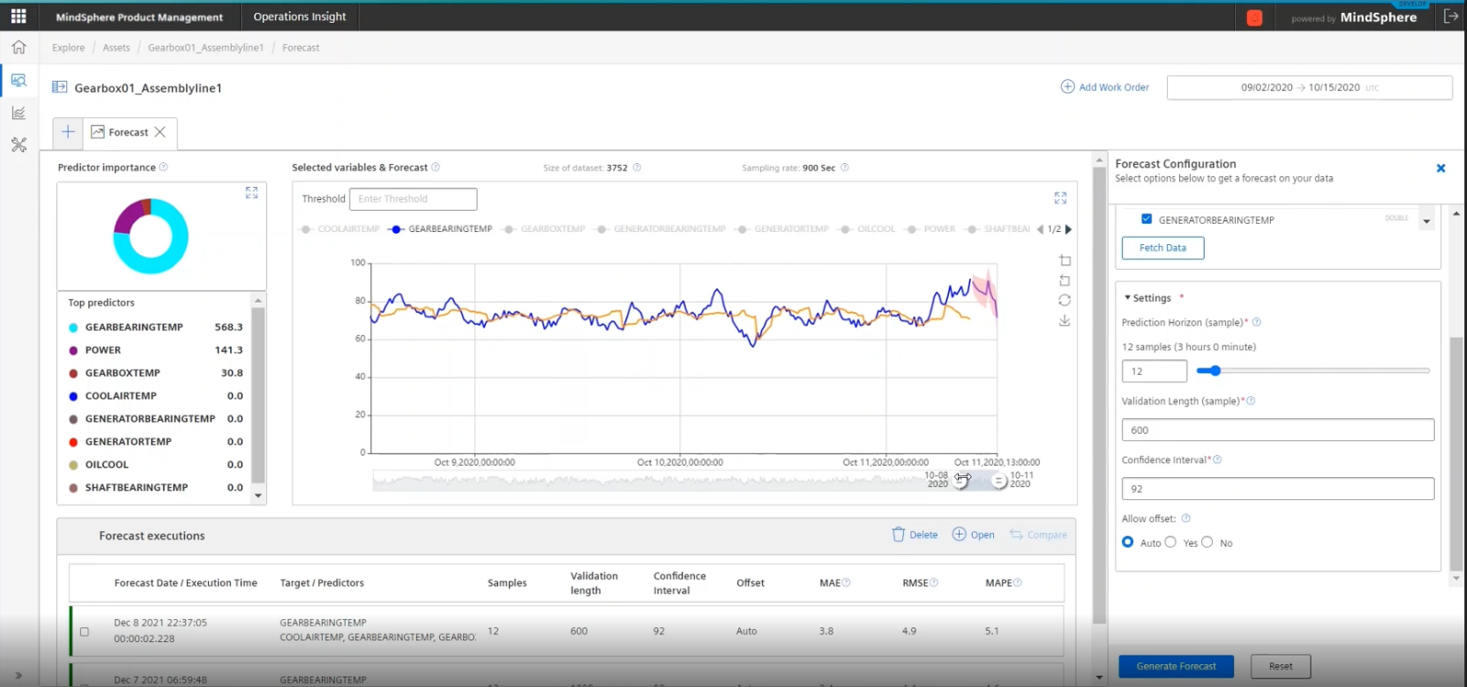
Task: Click the Home icon in sidebar
Action: point(18,48)
